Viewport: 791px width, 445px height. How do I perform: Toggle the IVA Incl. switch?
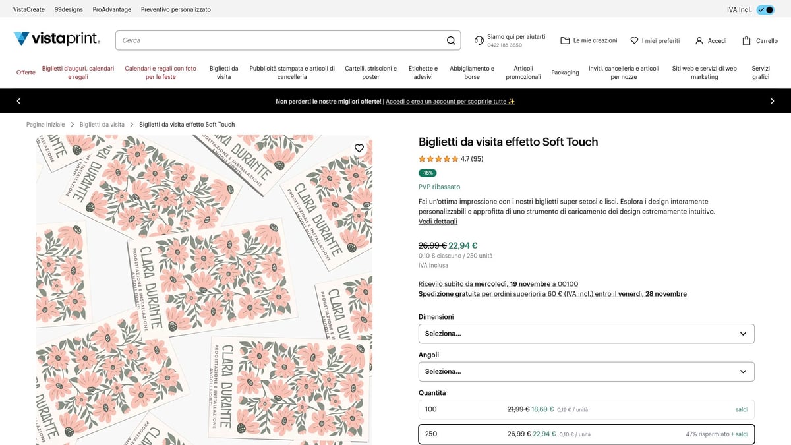(765, 9)
